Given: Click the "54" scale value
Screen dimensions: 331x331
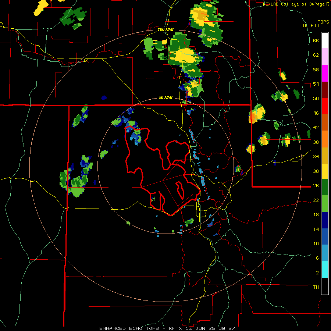Looking at the screenshot, I should click(x=316, y=84).
